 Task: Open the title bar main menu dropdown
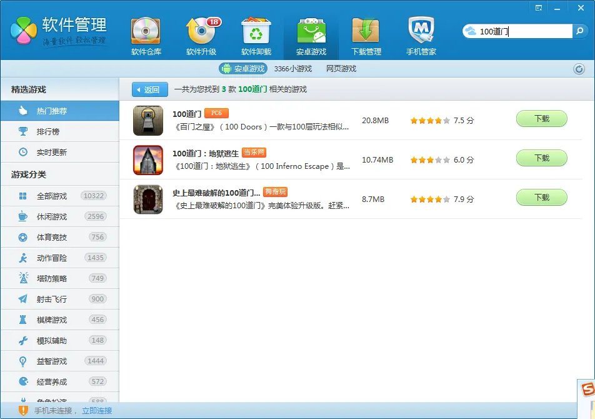point(538,7)
